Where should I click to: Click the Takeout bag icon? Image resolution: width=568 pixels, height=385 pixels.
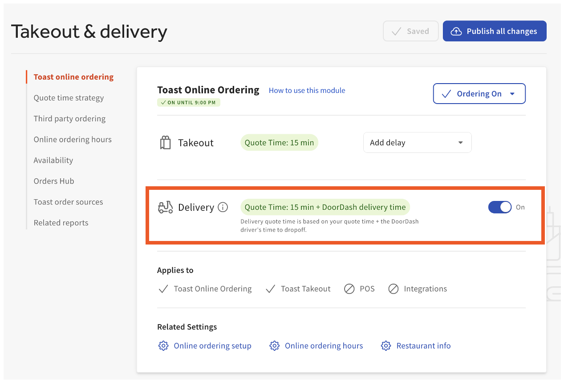pyautogui.click(x=165, y=142)
